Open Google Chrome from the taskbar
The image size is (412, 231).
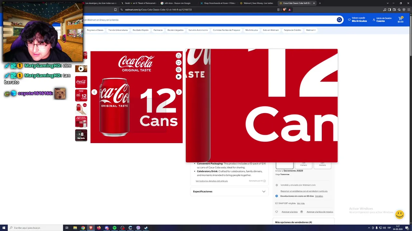[83, 228]
